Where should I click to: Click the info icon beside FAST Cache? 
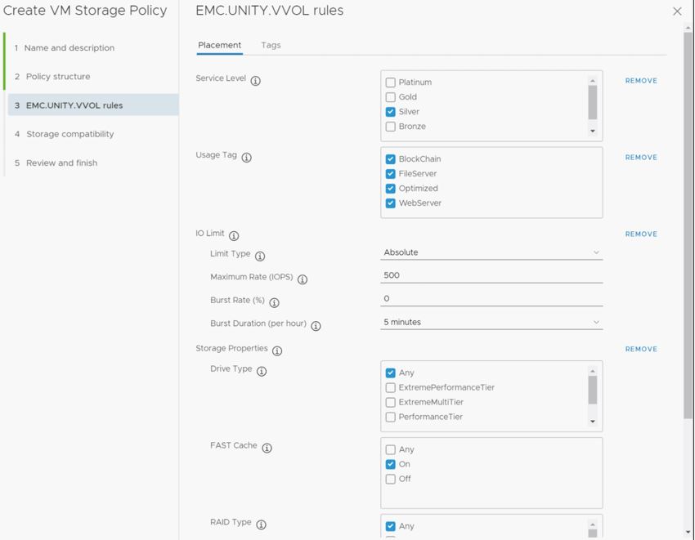[x=267, y=448]
